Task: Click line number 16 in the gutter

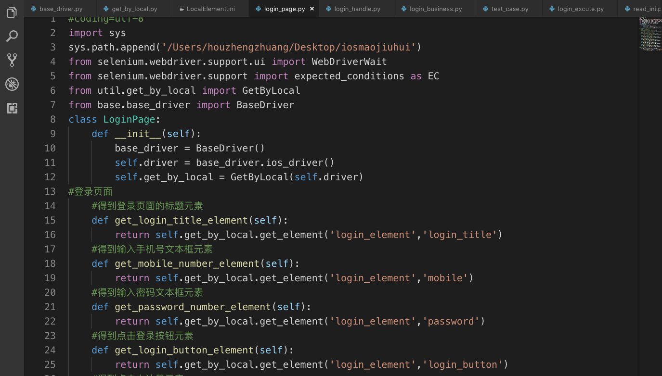Action: point(50,235)
